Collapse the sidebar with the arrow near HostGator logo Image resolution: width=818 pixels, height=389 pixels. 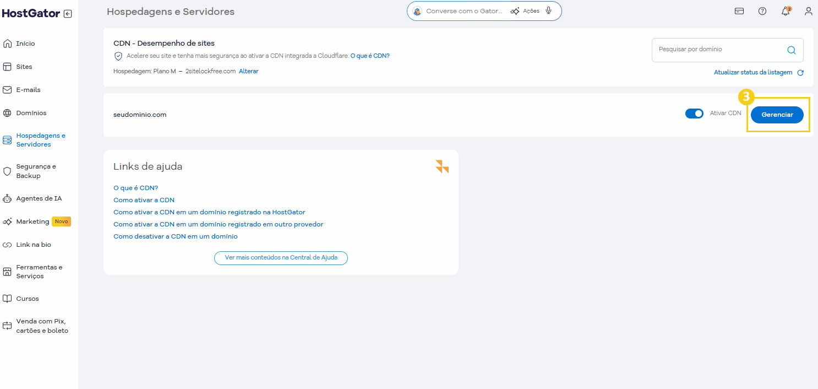coord(67,14)
